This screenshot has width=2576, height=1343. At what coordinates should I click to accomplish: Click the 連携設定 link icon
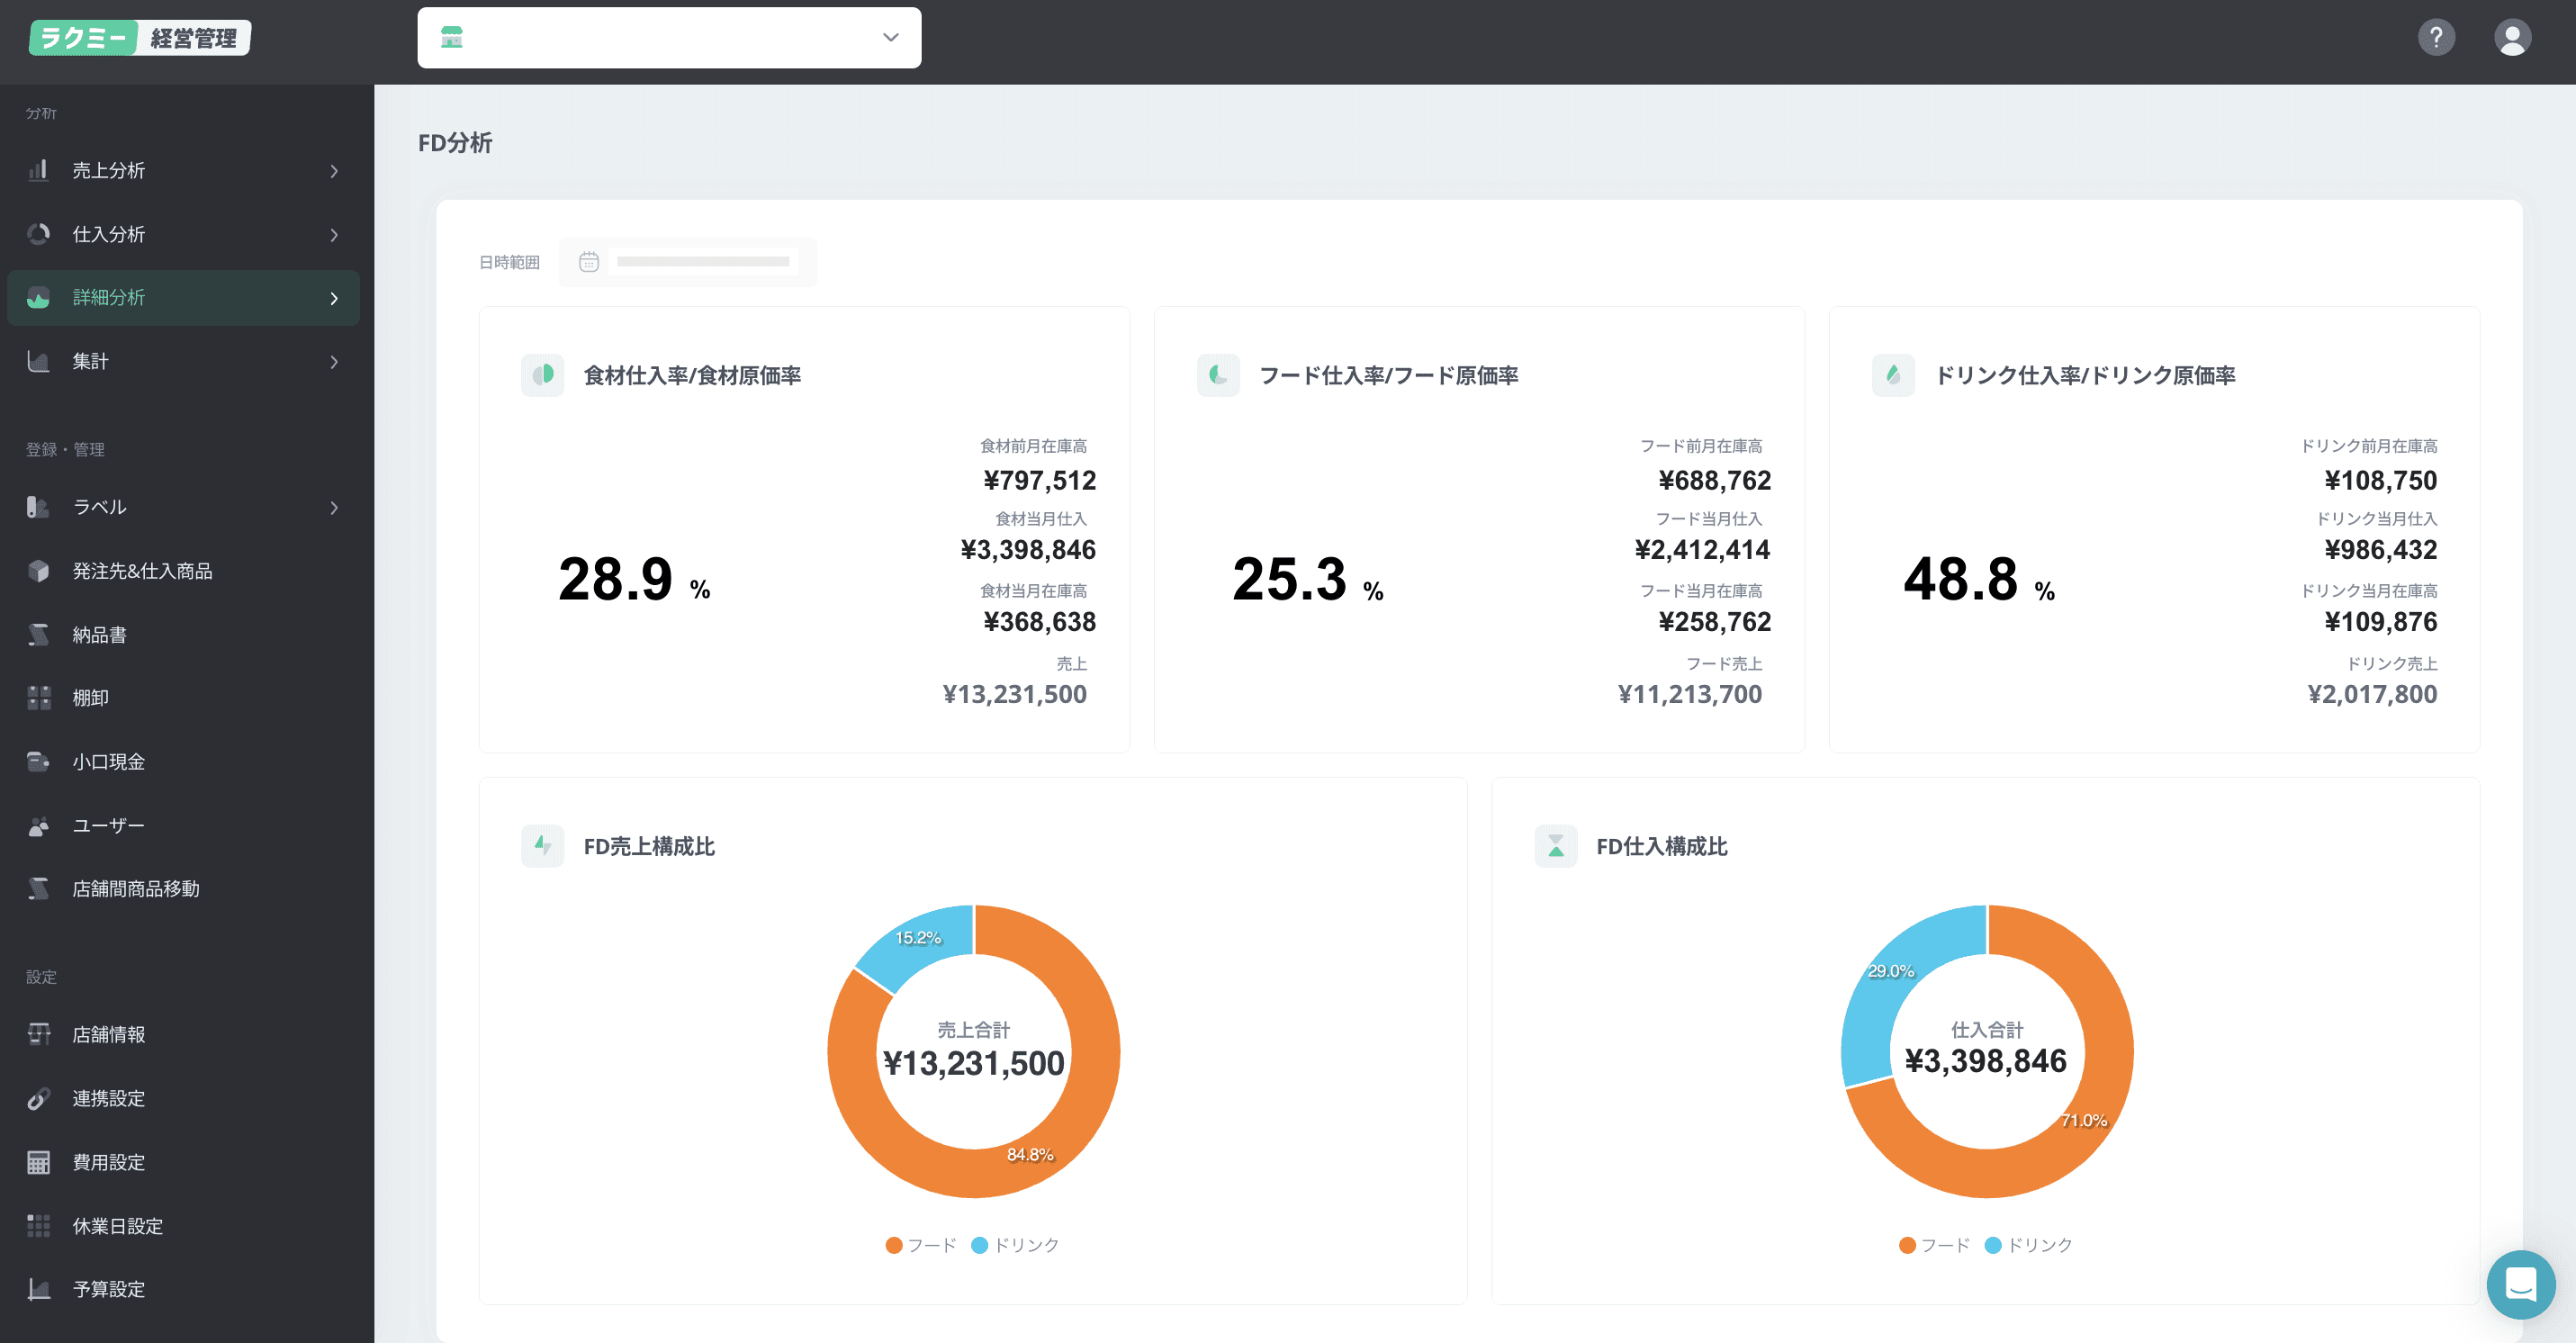coord(39,1098)
